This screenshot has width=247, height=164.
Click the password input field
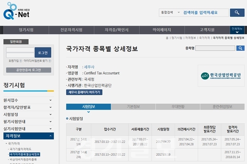[x=20, y=55]
